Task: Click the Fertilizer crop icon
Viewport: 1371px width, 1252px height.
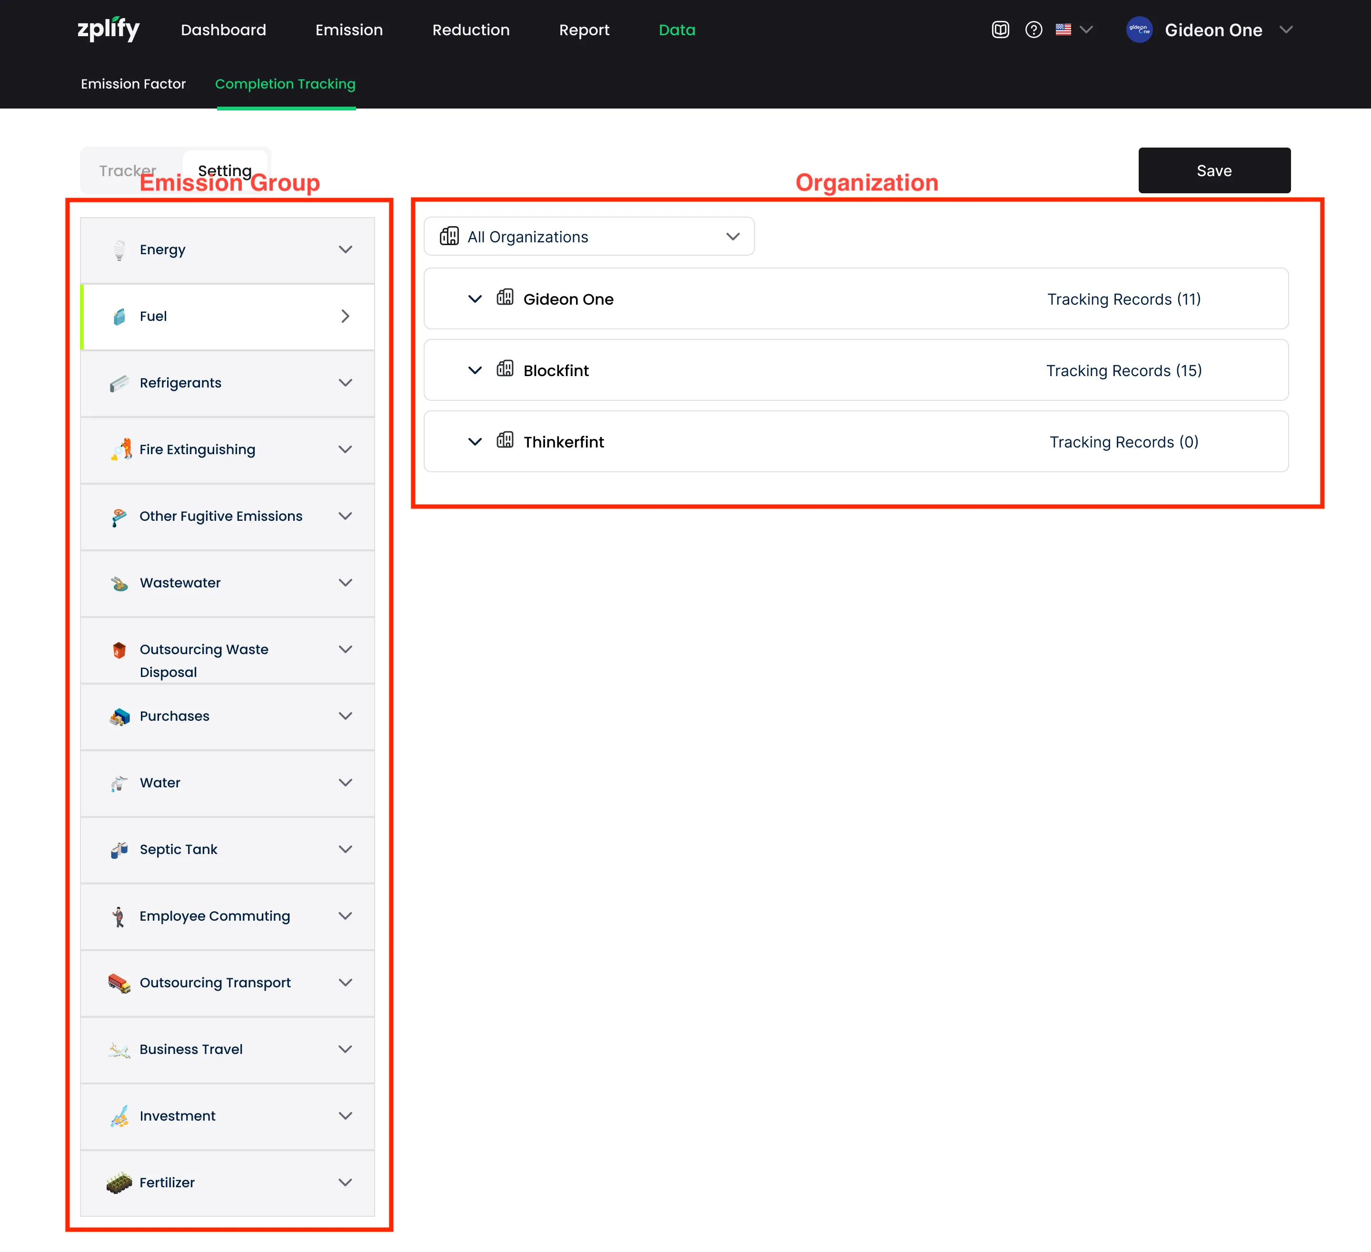Action: click(x=119, y=1182)
